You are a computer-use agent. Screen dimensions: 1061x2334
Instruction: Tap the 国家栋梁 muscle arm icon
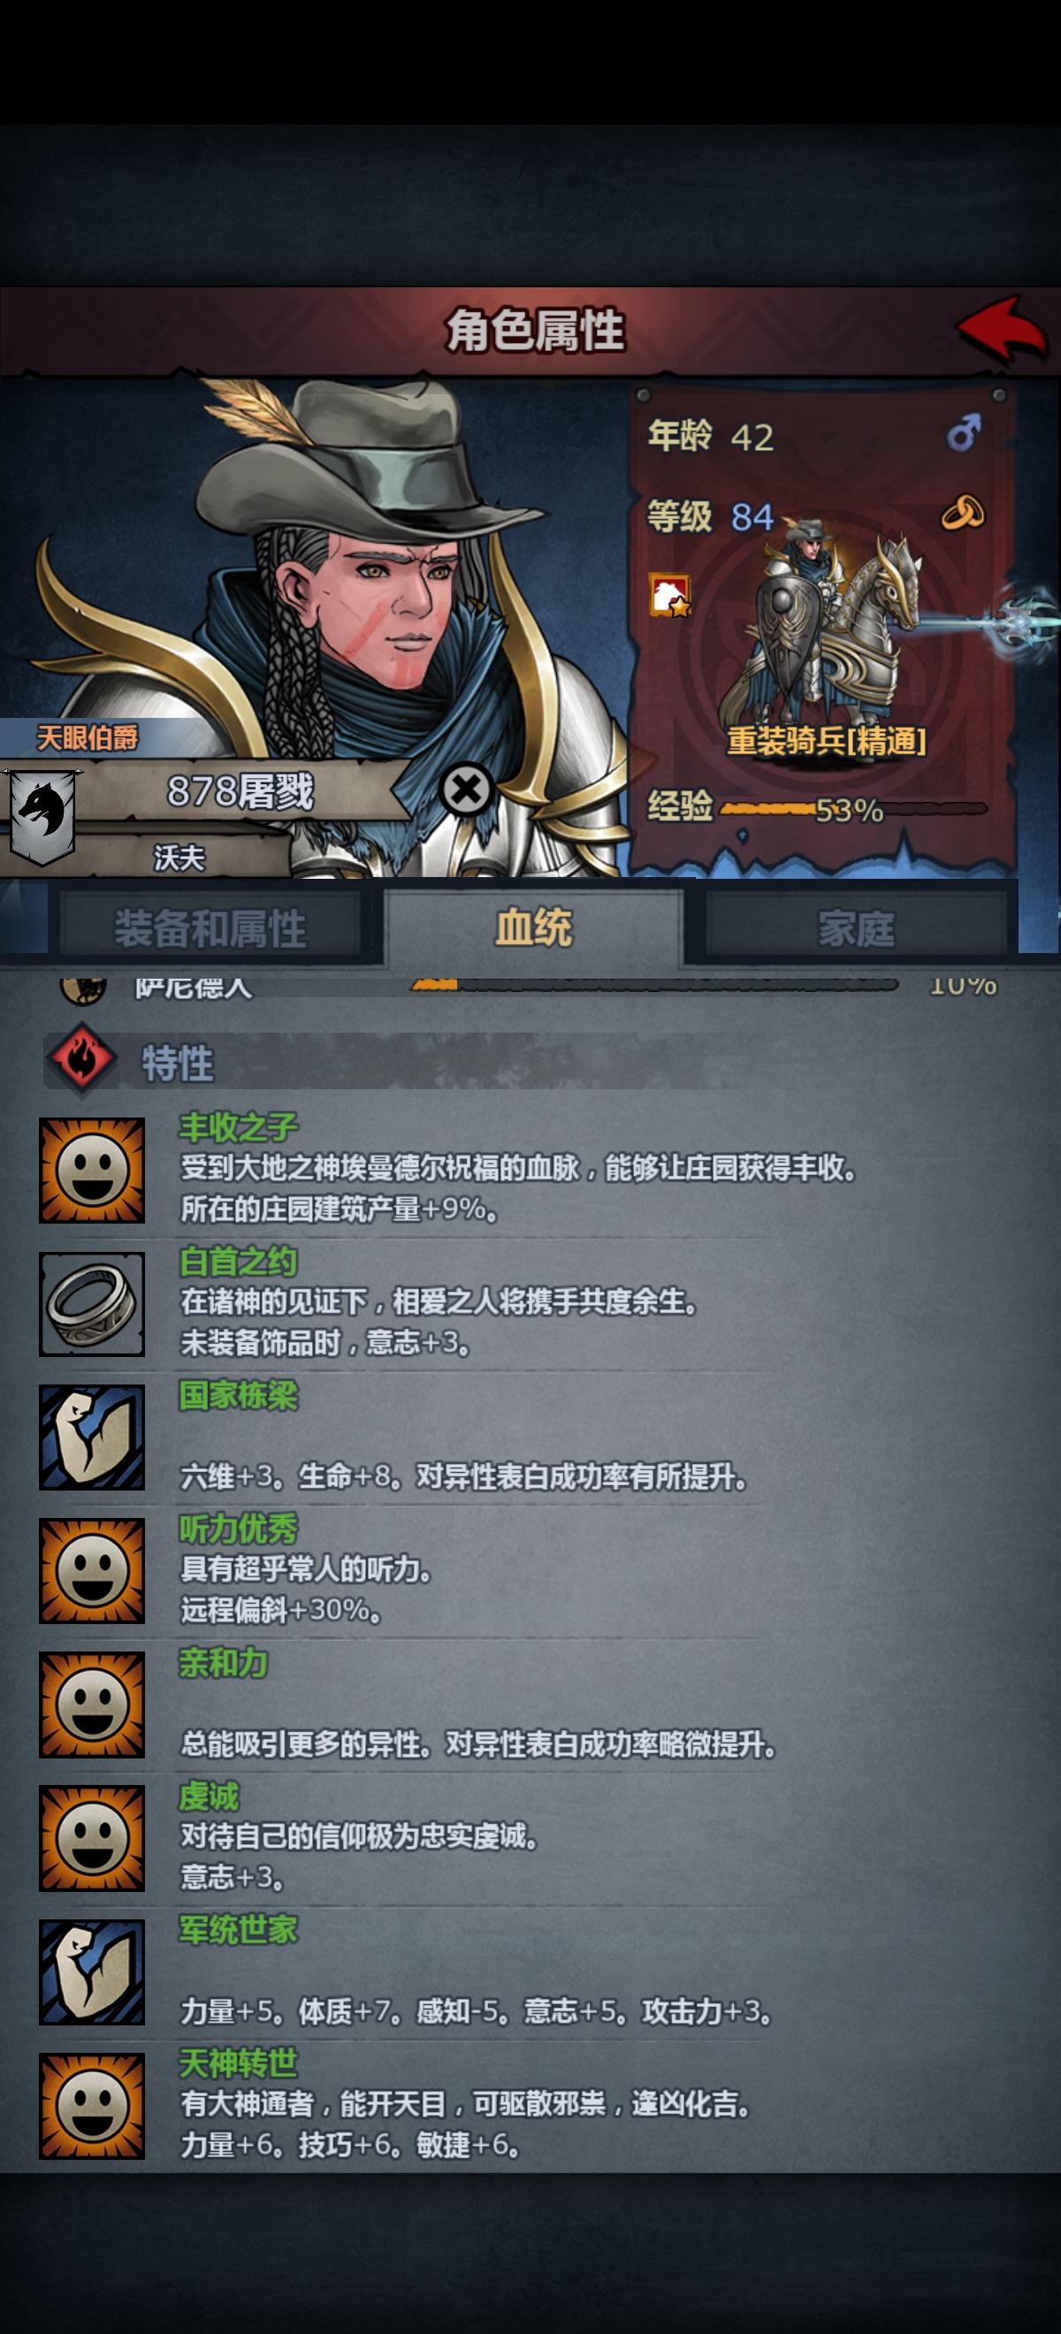(92, 1437)
